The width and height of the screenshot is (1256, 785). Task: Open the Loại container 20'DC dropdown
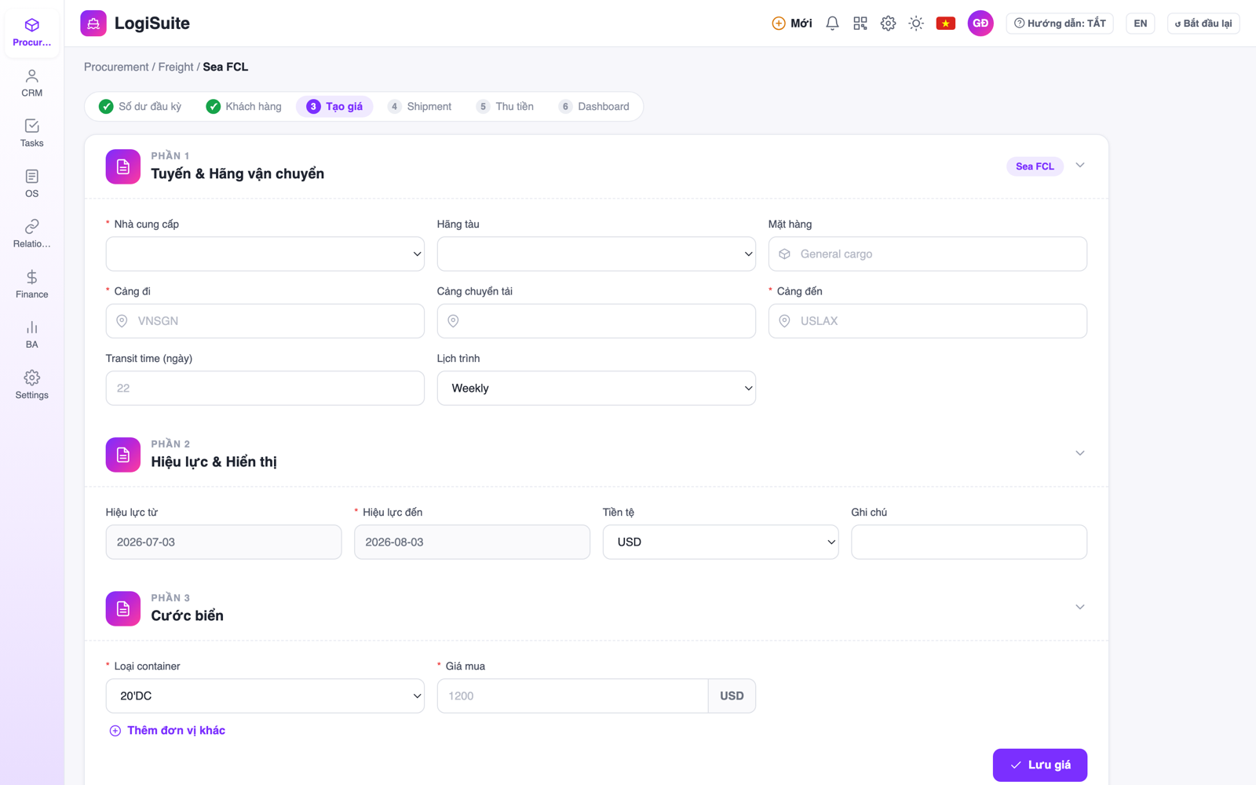click(x=265, y=696)
